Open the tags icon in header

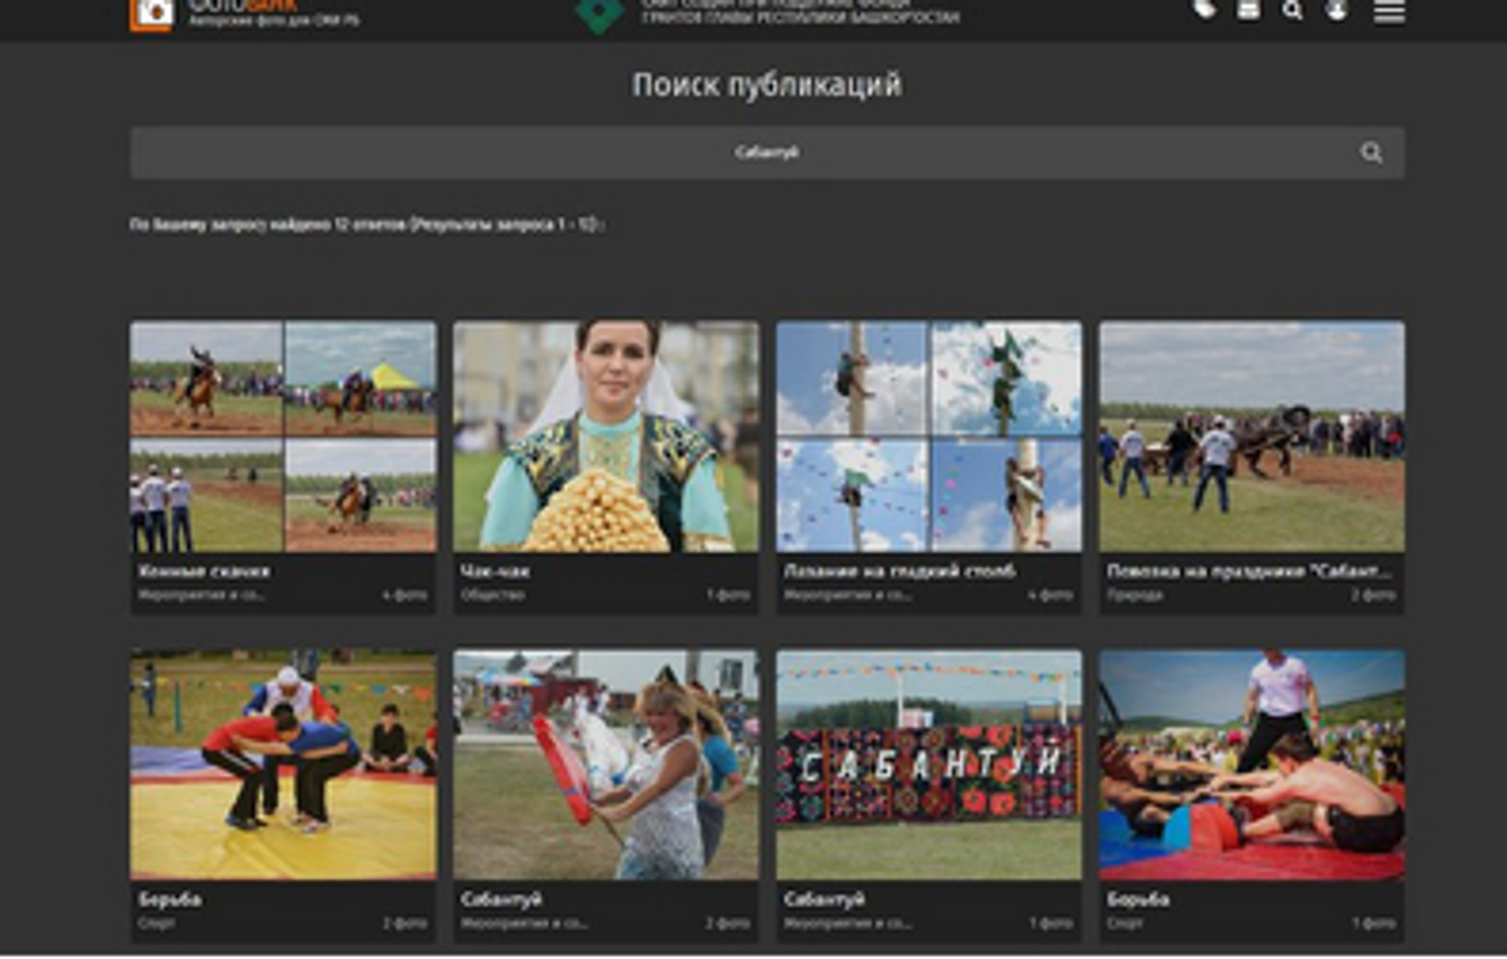pos(1204,10)
